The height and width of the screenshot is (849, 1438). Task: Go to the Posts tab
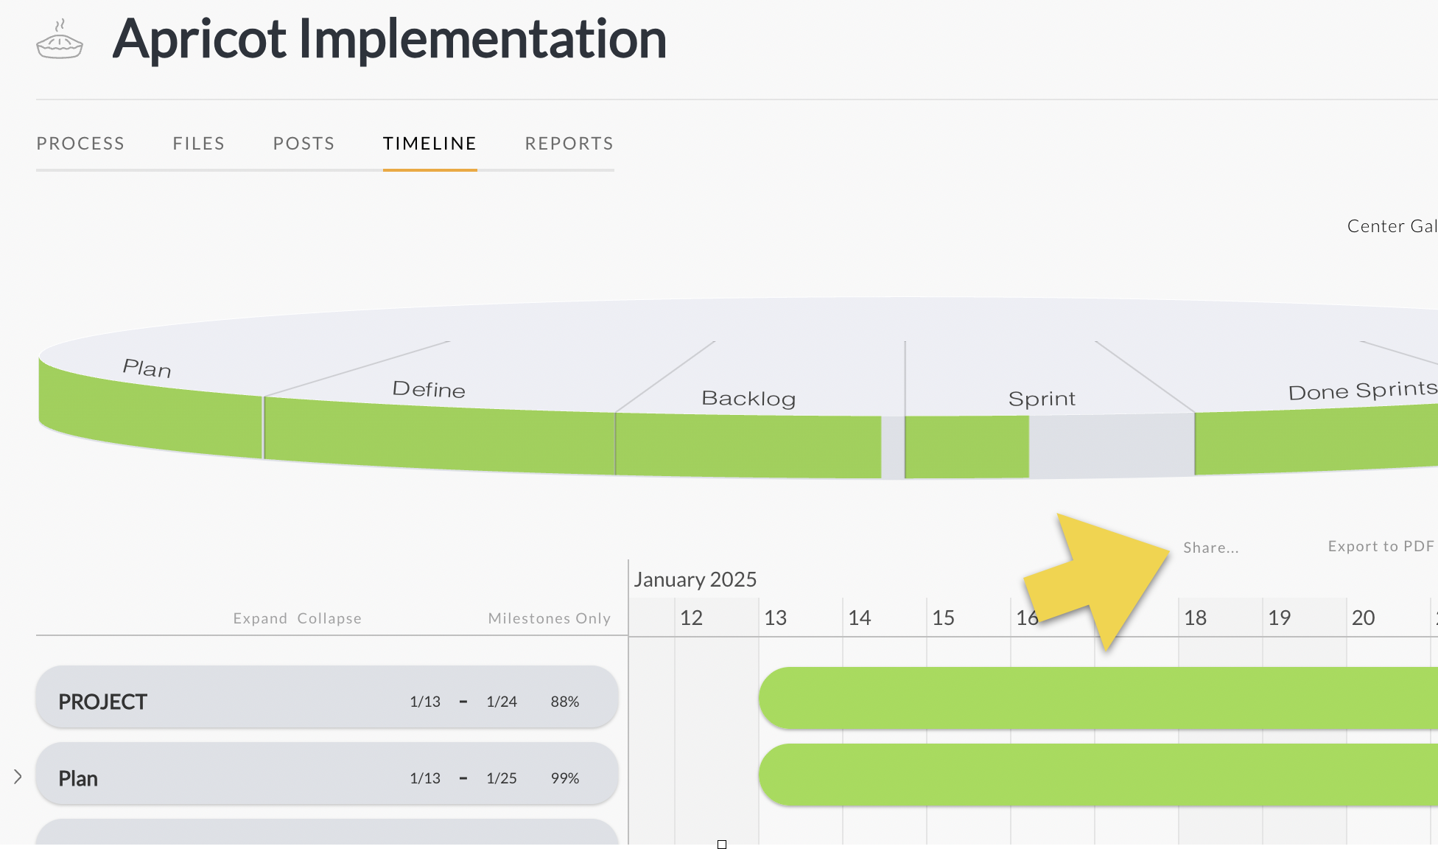click(304, 144)
